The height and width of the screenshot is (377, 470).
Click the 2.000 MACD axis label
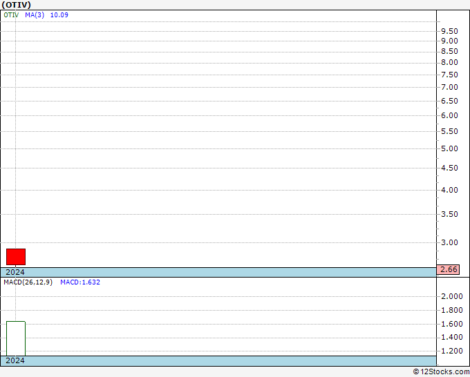click(x=452, y=296)
